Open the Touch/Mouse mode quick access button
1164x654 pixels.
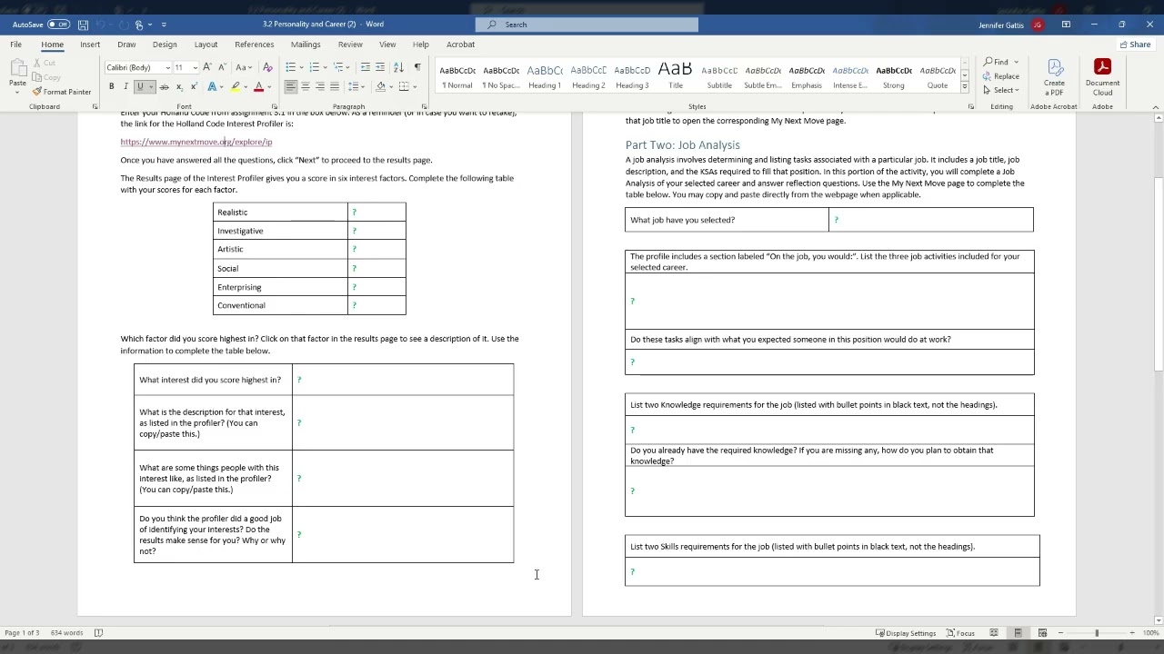point(139,25)
